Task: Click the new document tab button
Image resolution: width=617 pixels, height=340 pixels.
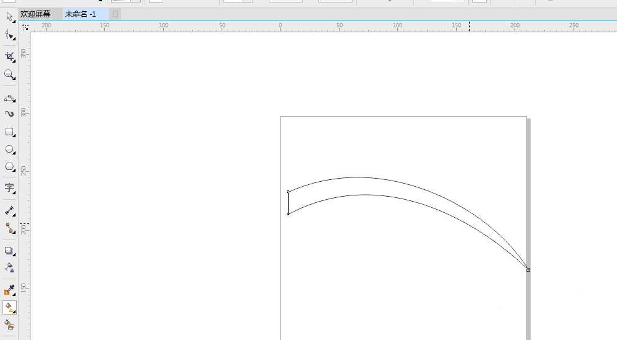Action: pos(117,14)
